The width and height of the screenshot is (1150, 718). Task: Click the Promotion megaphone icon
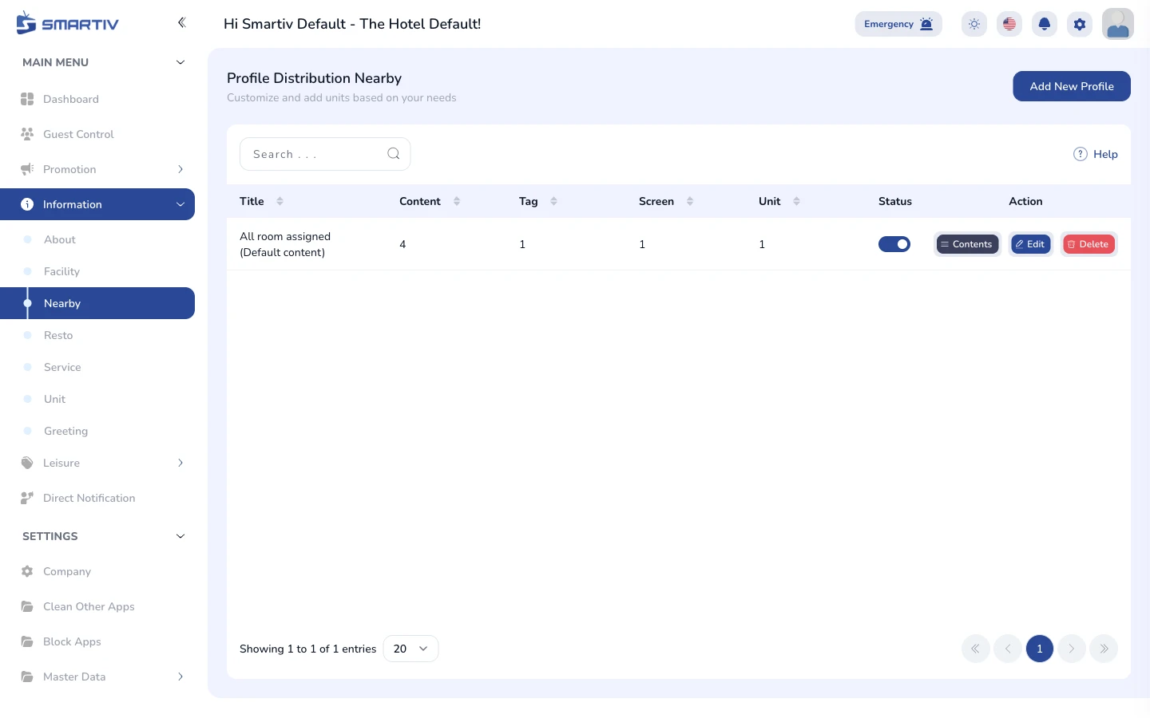pyautogui.click(x=27, y=169)
